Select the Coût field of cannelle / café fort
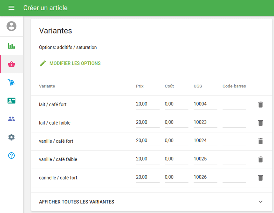This screenshot has width=274, height=213. point(176,177)
